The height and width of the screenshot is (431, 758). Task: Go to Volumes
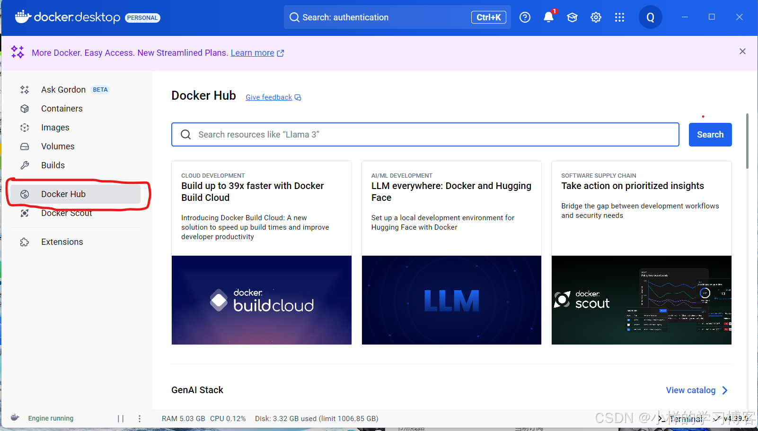(x=58, y=147)
